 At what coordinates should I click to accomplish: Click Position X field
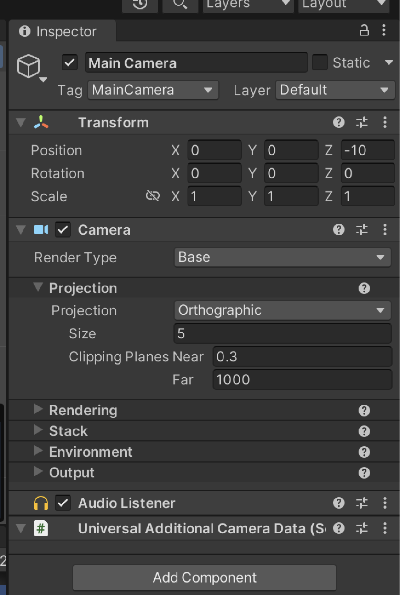coord(214,150)
